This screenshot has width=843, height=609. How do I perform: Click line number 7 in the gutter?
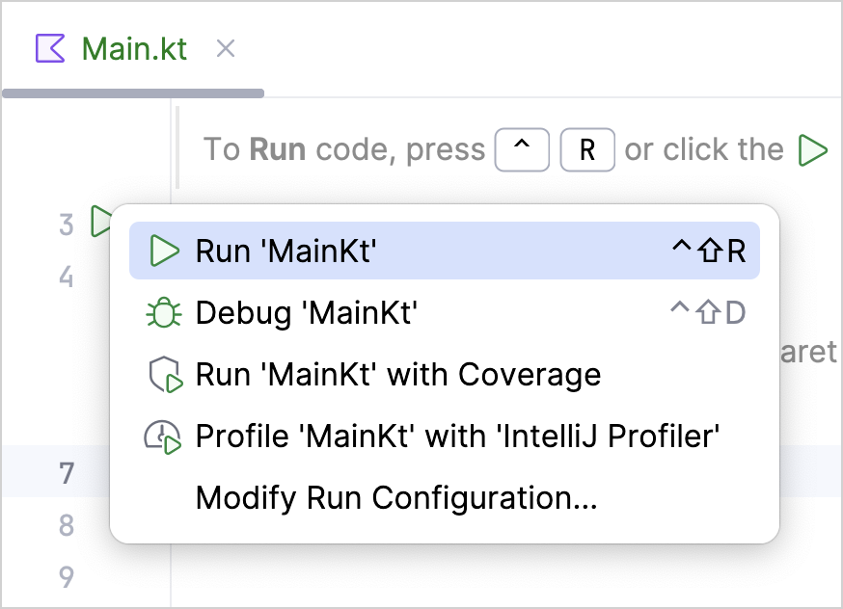click(67, 473)
